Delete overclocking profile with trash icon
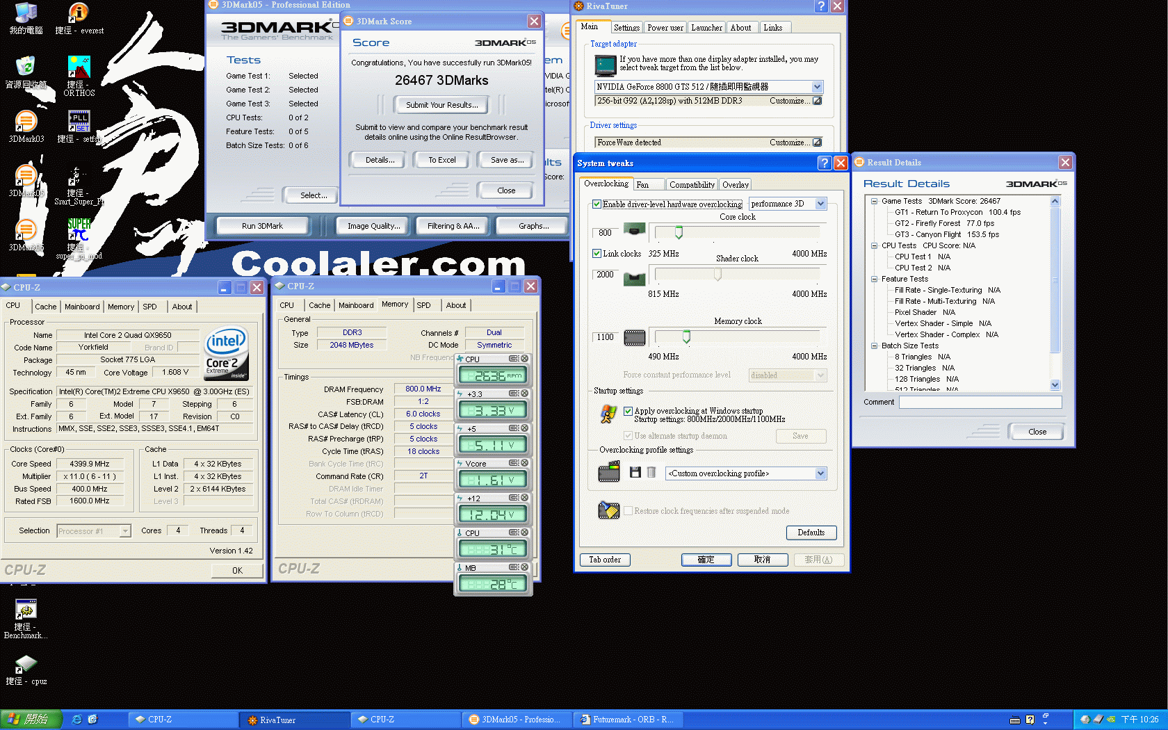The image size is (1168, 730). click(651, 473)
